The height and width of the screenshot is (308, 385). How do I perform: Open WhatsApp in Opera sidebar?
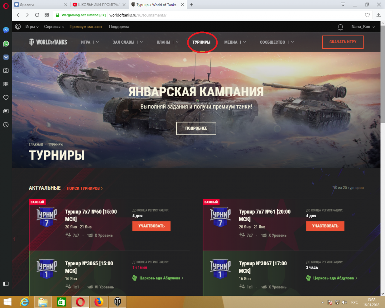tap(6, 44)
